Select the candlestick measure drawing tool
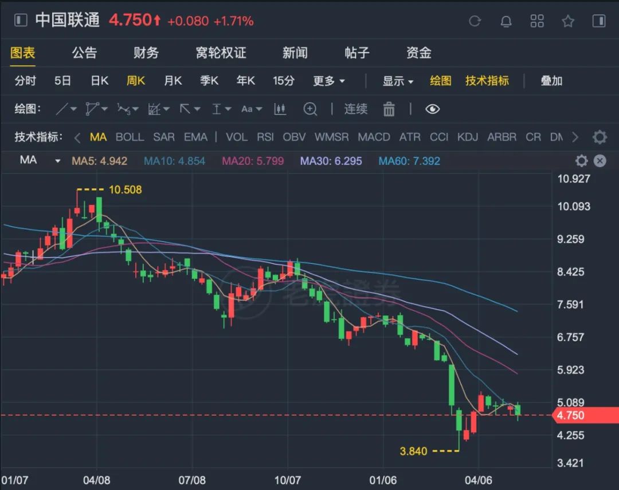Image resolution: width=619 pixels, height=490 pixels. coord(280,109)
